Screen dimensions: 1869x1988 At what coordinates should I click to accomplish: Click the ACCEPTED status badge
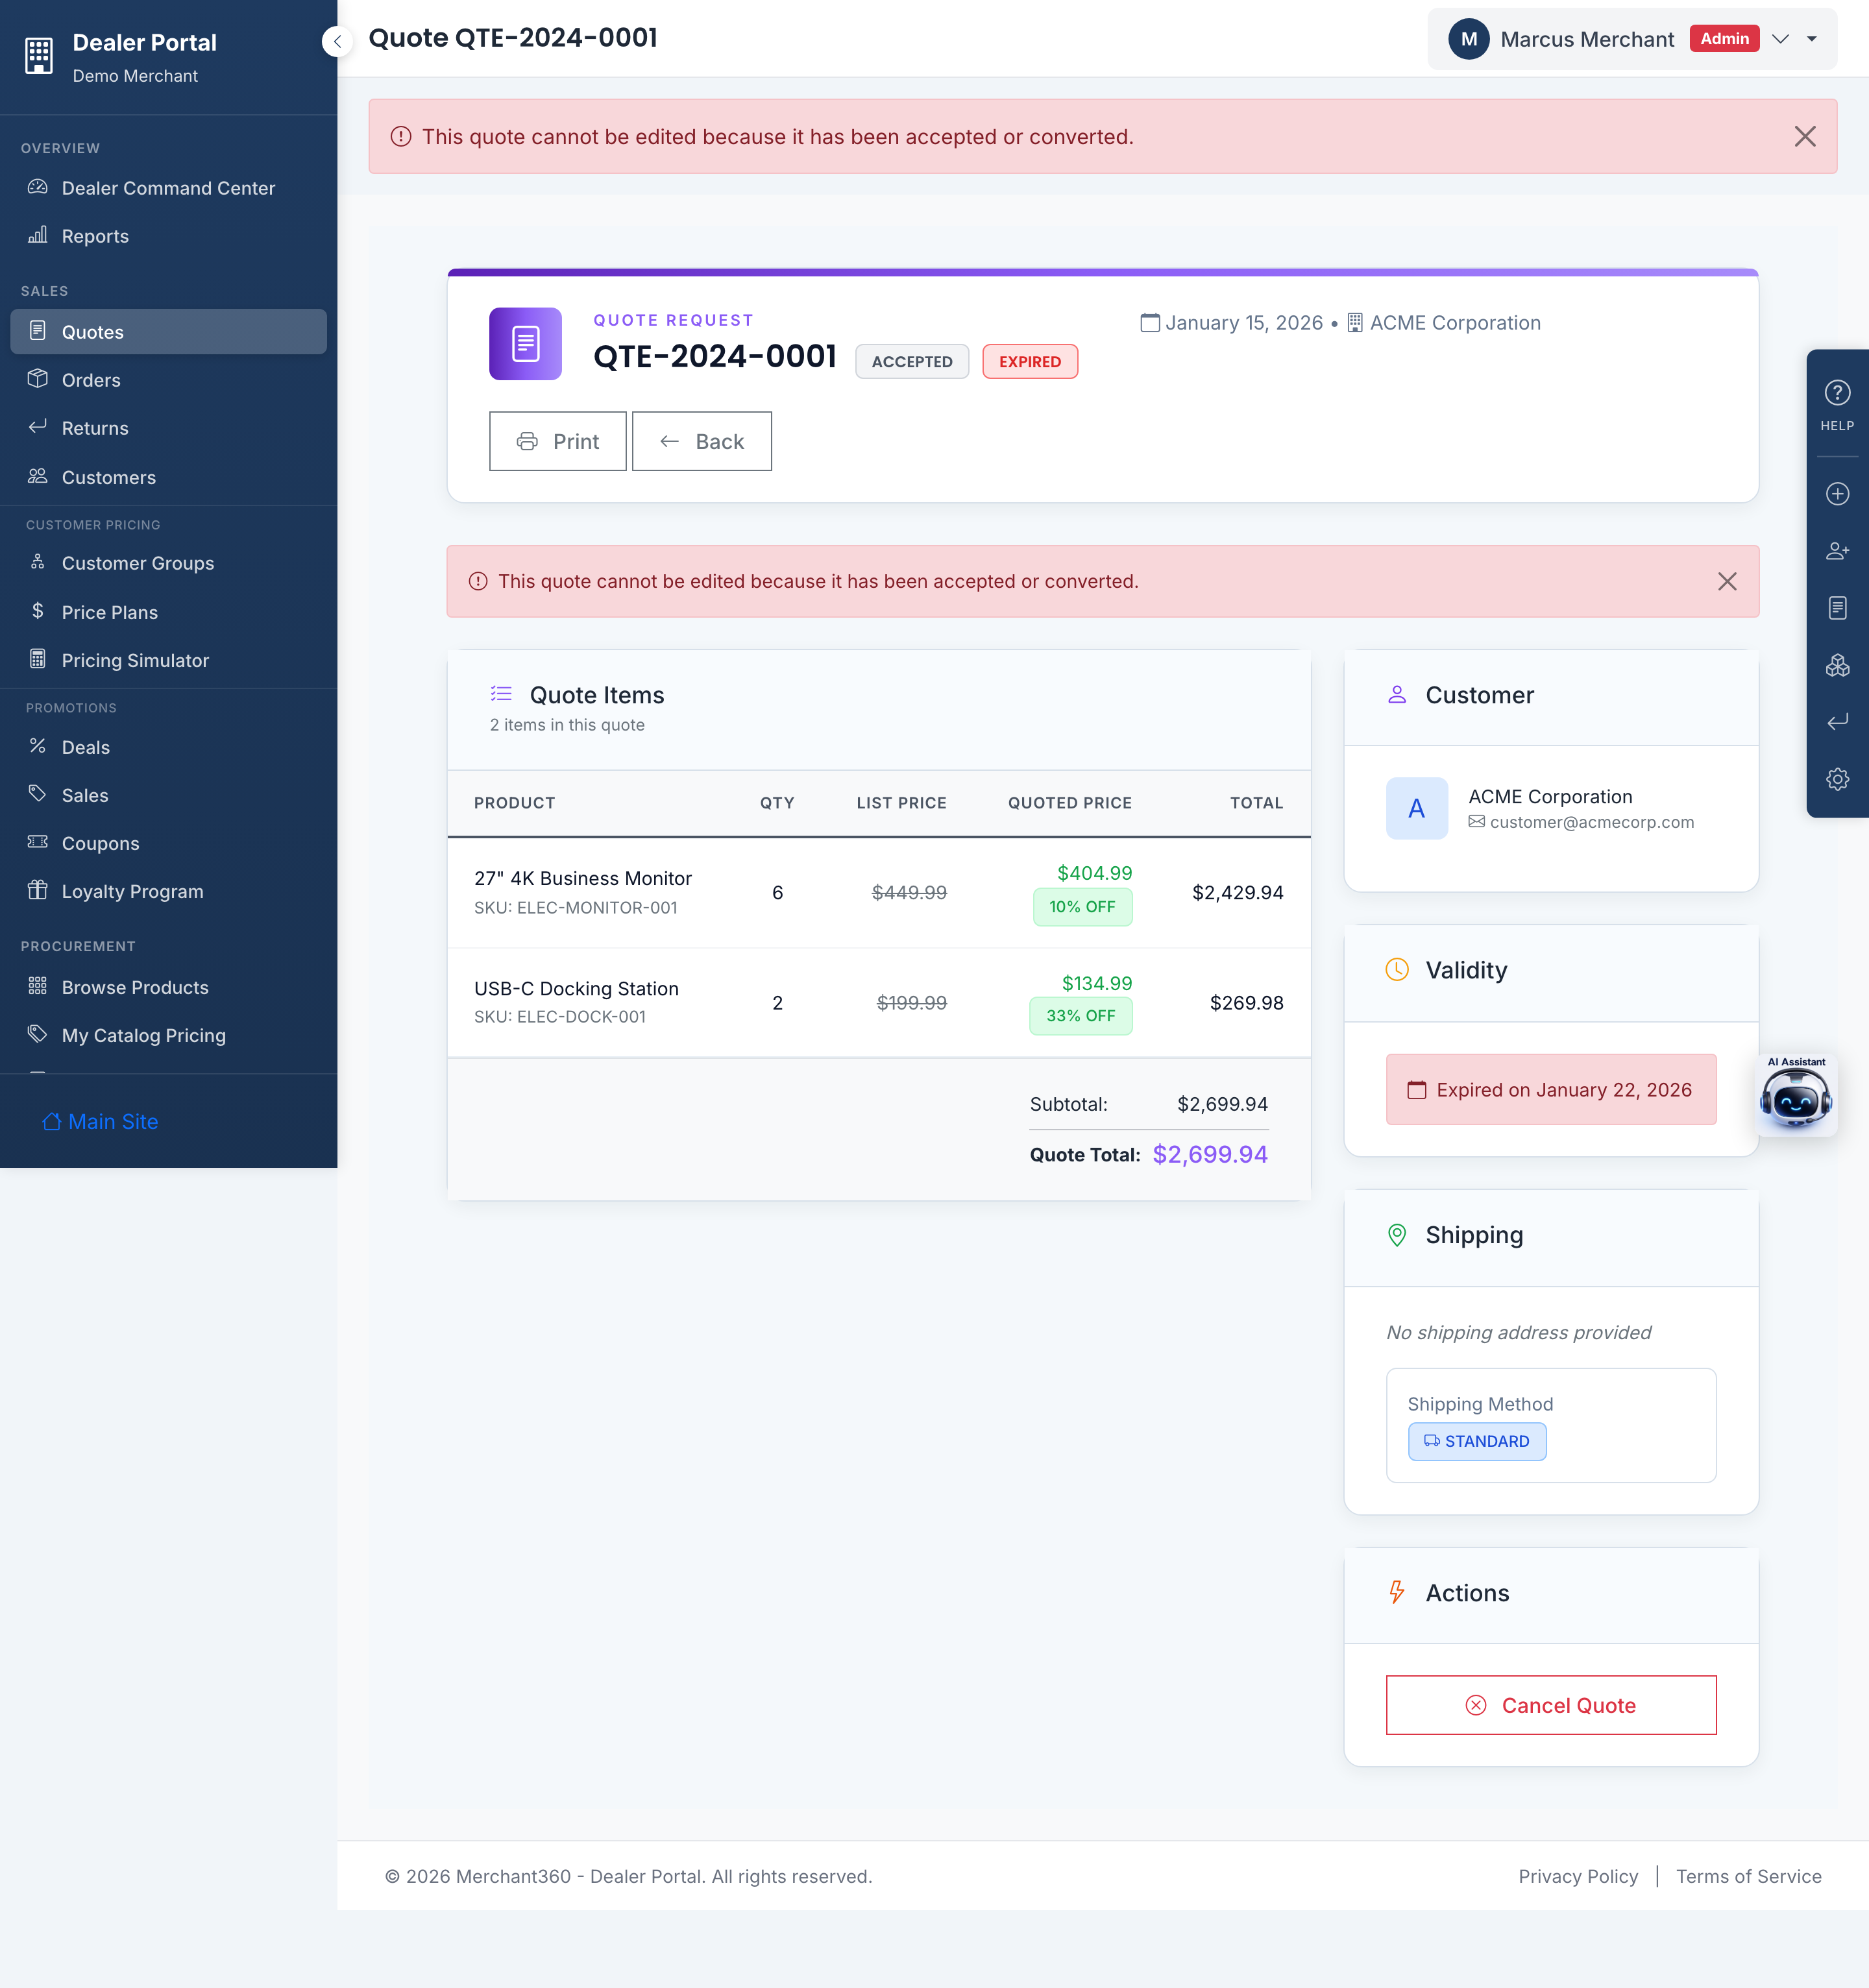coord(912,362)
